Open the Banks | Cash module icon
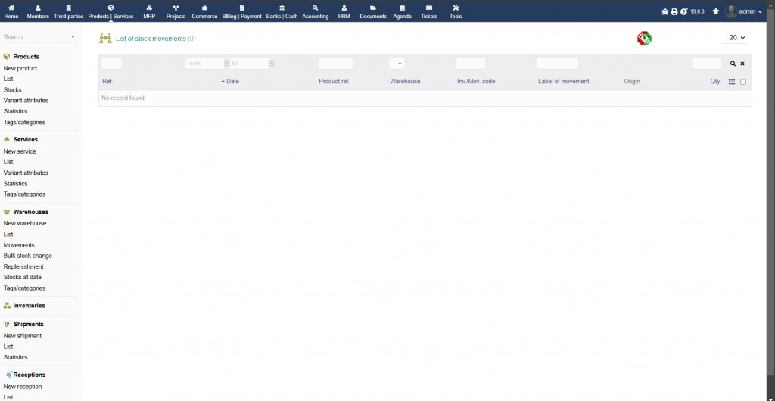The height and width of the screenshot is (401, 775). 282,8
